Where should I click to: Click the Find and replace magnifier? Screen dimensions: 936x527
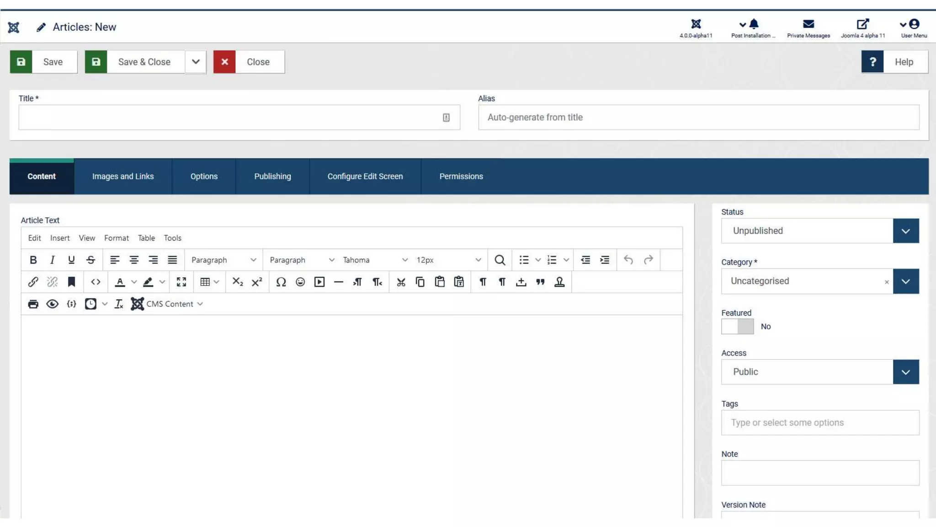click(x=500, y=260)
